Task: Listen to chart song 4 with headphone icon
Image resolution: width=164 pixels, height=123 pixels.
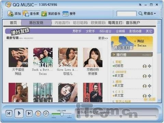Action: pos(145,96)
